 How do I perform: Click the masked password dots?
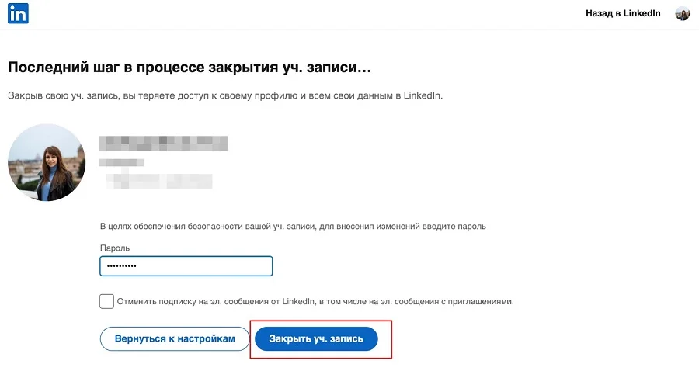point(120,266)
